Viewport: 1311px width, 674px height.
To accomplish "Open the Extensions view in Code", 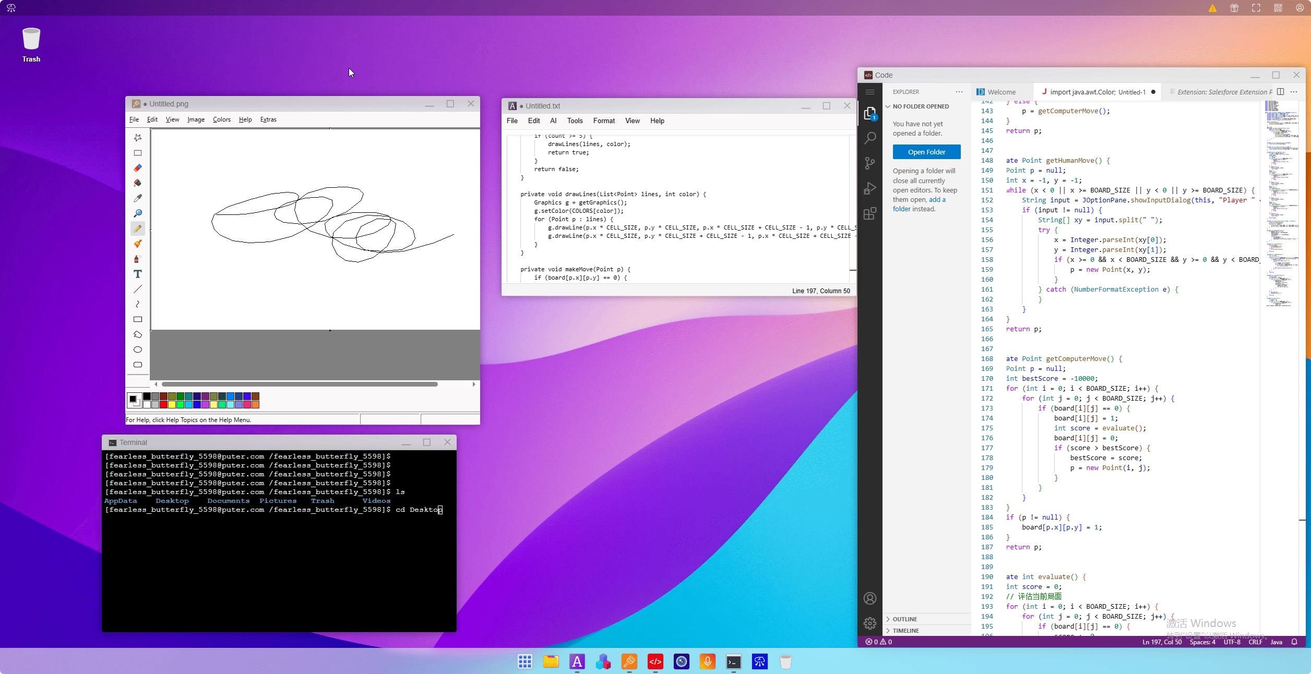I will pyautogui.click(x=869, y=213).
